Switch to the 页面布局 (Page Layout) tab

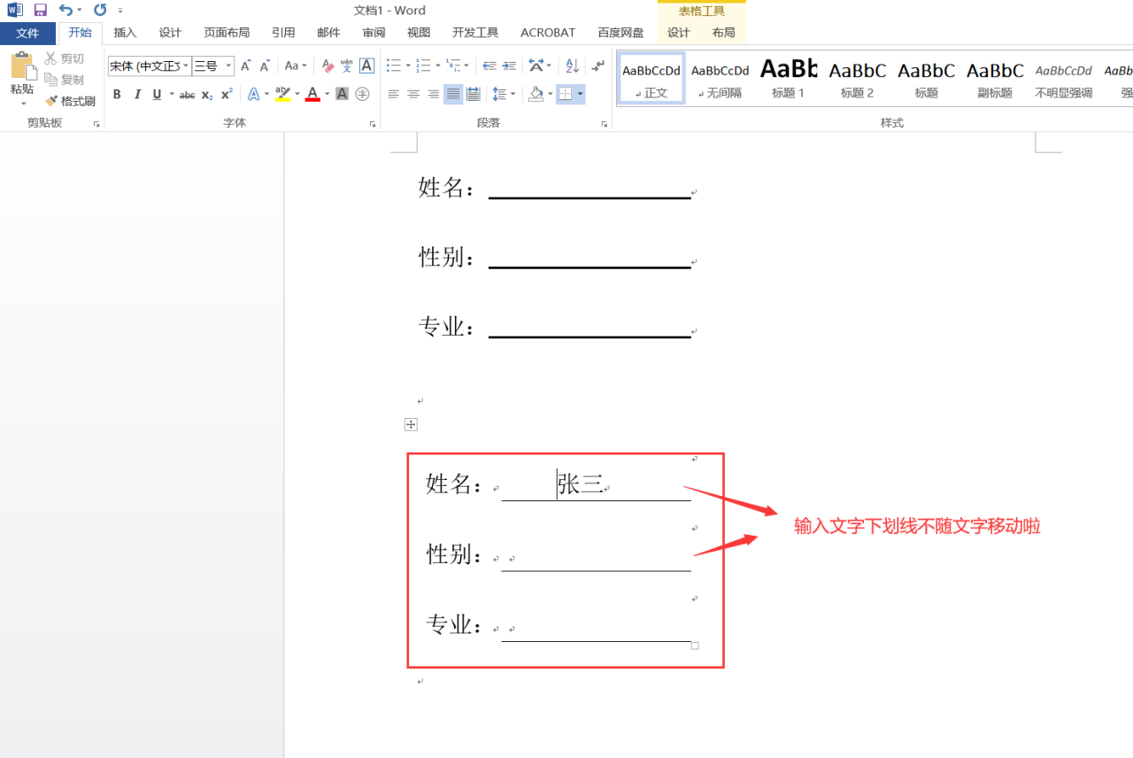tap(227, 33)
